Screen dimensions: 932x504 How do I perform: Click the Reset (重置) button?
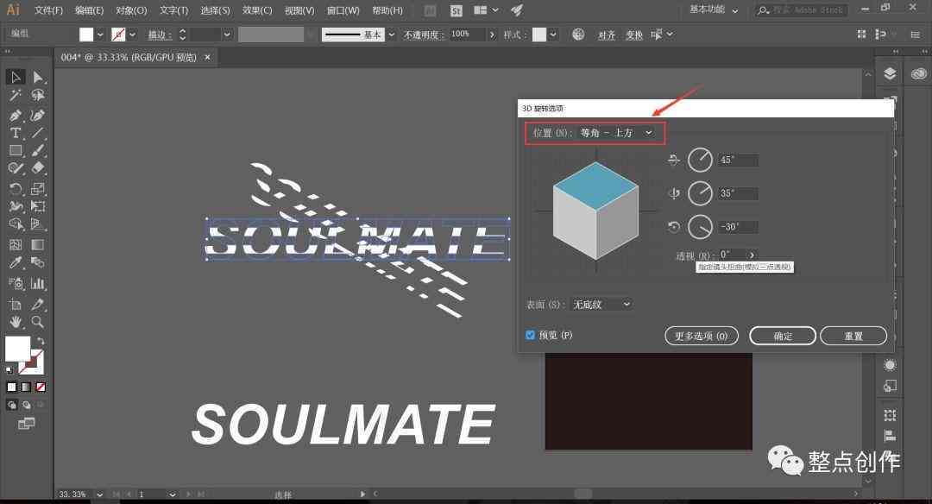coord(853,336)
